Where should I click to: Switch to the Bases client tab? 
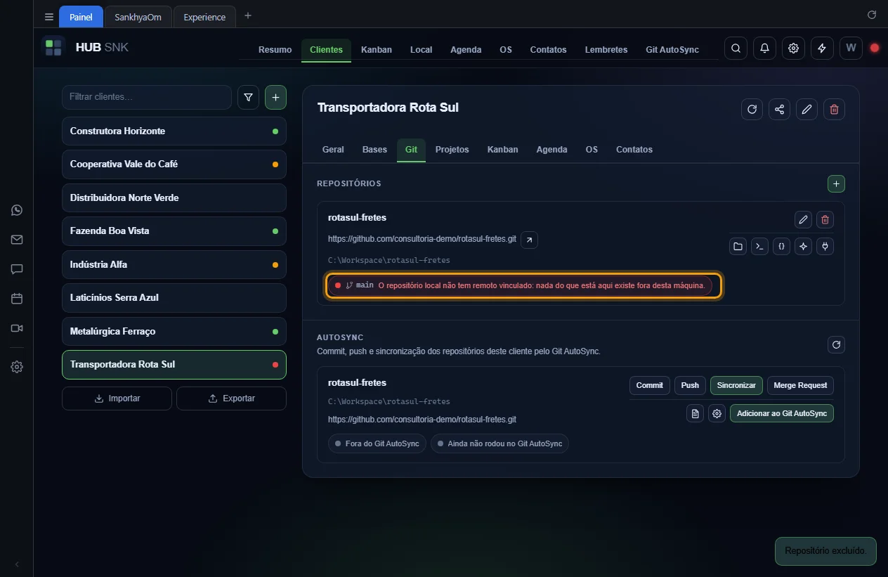374,150
